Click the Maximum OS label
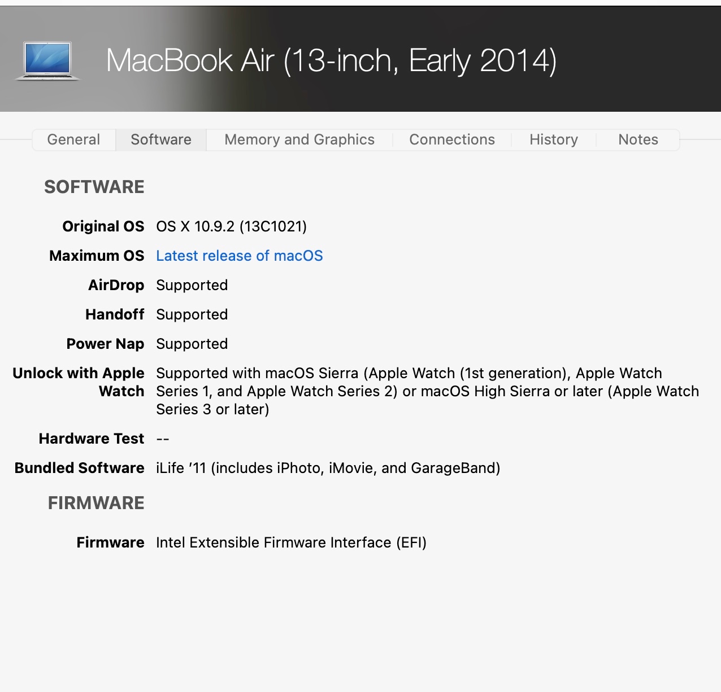This screenshot has width=721, height=692. [x=97, y=256]
